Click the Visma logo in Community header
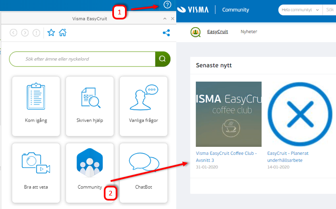Viewport: 336px width, 209px height. (x=193, y=10)
